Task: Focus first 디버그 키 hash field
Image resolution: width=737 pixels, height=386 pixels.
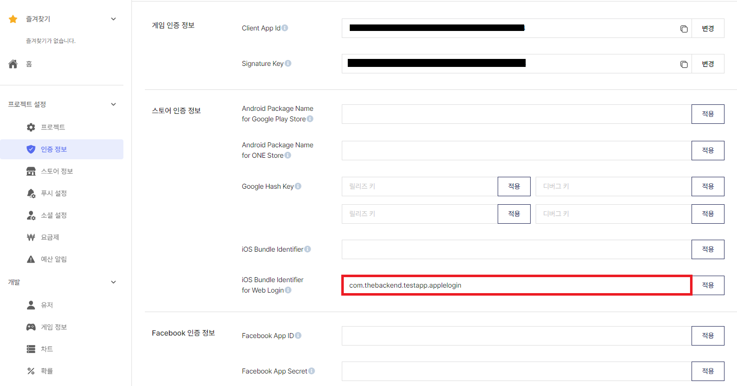Action: pyautogui.click(x=614, y=186)
